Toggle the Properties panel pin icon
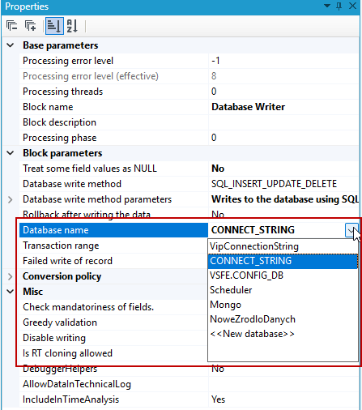 (x=339, y=6)
